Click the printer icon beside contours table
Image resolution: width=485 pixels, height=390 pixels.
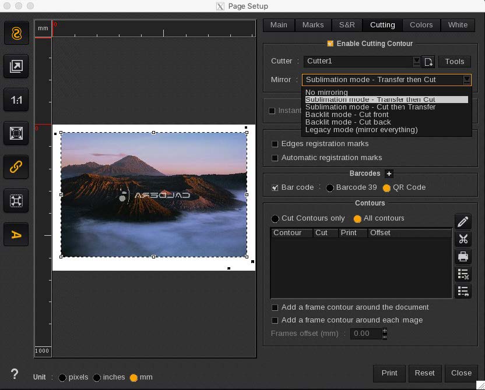click(x=463, y=257)
